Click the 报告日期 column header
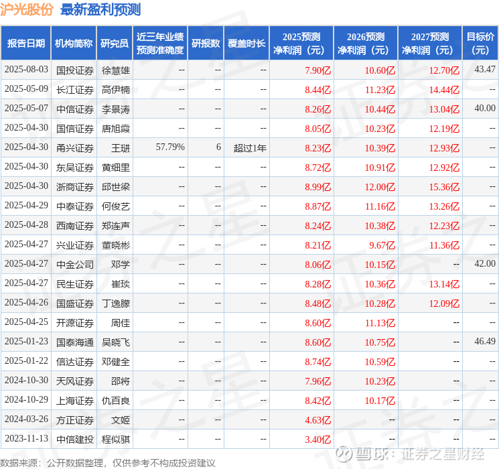The width and height of the screenshot is (499, 469). click(x=25, y=43)
